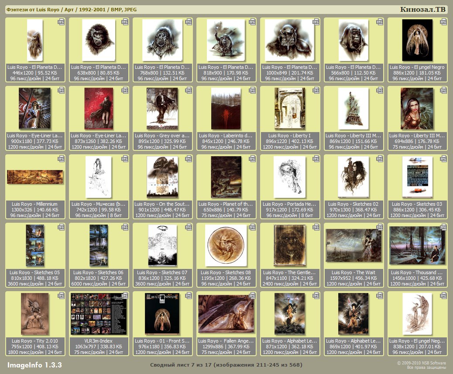Image resolution: width=453 pixels, height=374 pixels.
Task: Click JPG icon on Tity 2.010 tile
Action: click(61, 296)
